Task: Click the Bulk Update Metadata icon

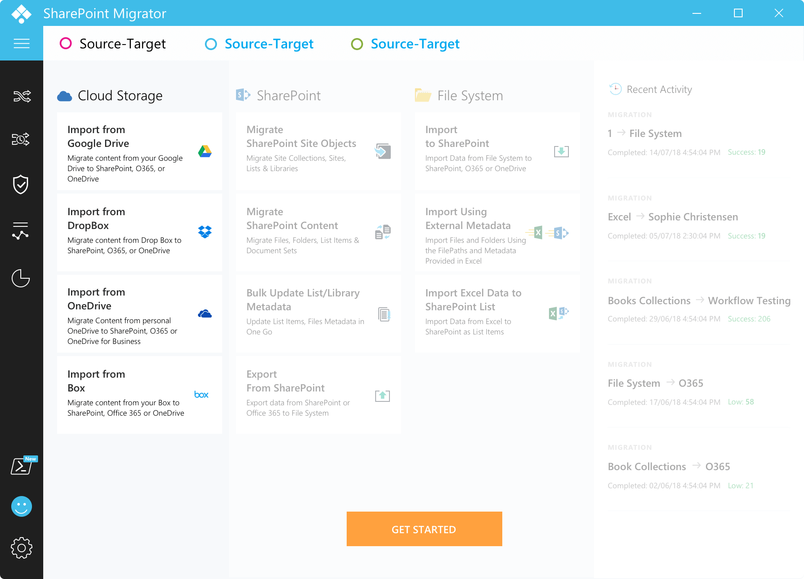Action: (384, 314)
